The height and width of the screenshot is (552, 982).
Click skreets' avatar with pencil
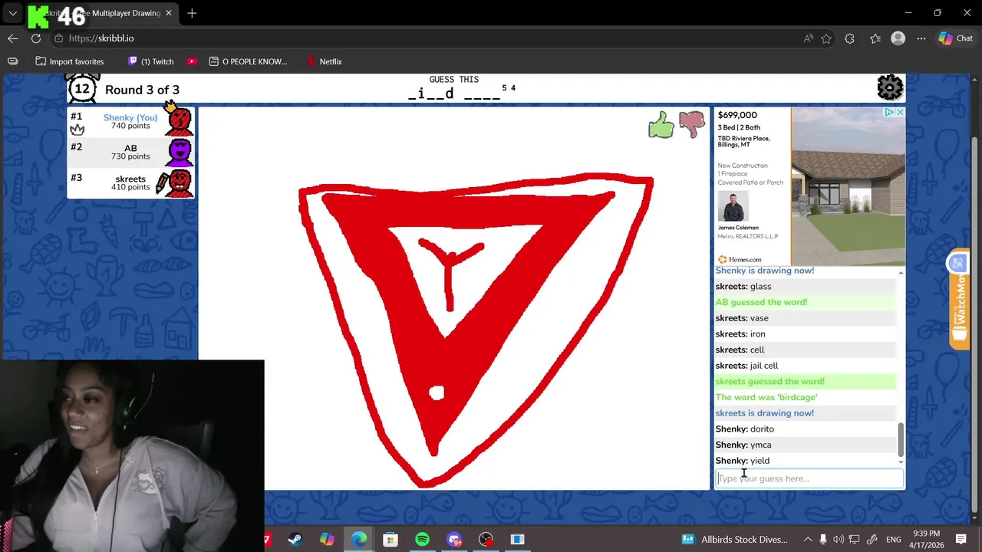coord(176,182)
